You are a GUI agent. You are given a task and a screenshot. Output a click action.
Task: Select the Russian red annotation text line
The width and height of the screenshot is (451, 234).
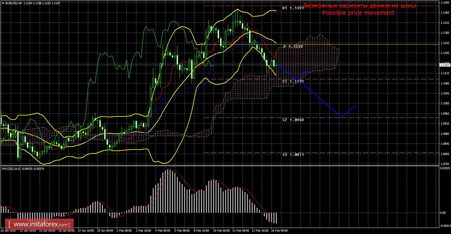tap(360, 6)
